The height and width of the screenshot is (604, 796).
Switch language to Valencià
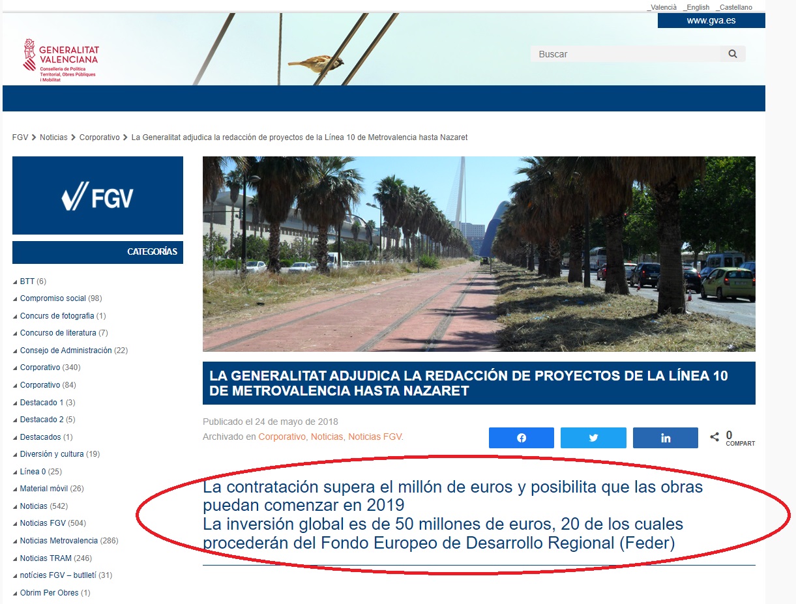tap(662, 7)
